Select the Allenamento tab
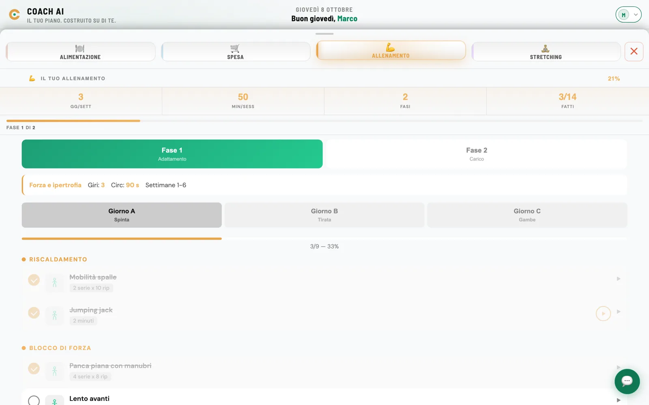The image size is (649, 405). click(x=391, y=51)
